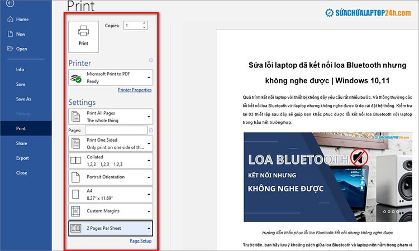The height and width of the screenshot is (251, 419).
Task: Click the Printer info icon beside the Printer heading
Action: tap(151, 60)
